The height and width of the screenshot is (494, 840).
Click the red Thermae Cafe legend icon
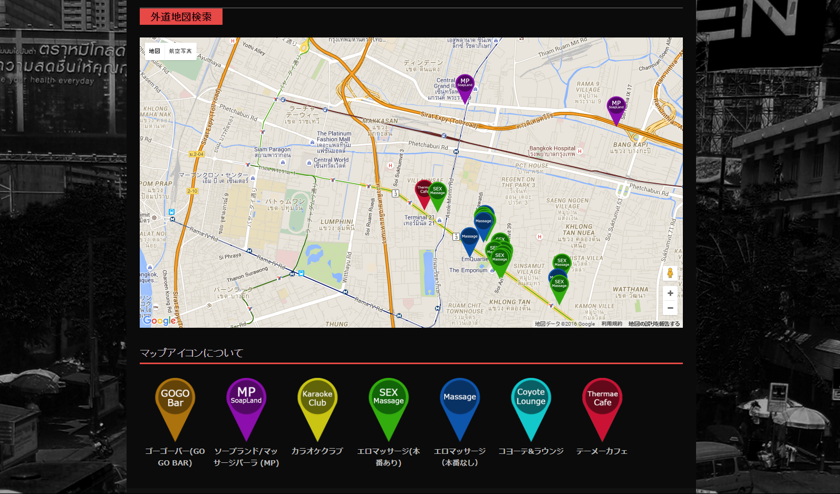tap(602, 402)
